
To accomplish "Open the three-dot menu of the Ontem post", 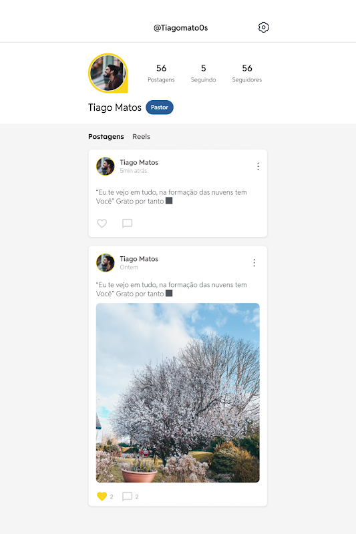I will click(x=254, y=262).
